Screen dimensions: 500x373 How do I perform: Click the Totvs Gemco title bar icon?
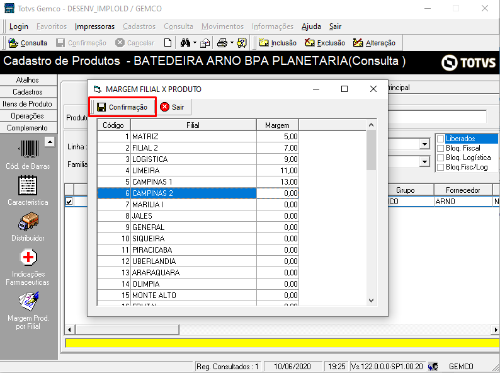point(9,8)
